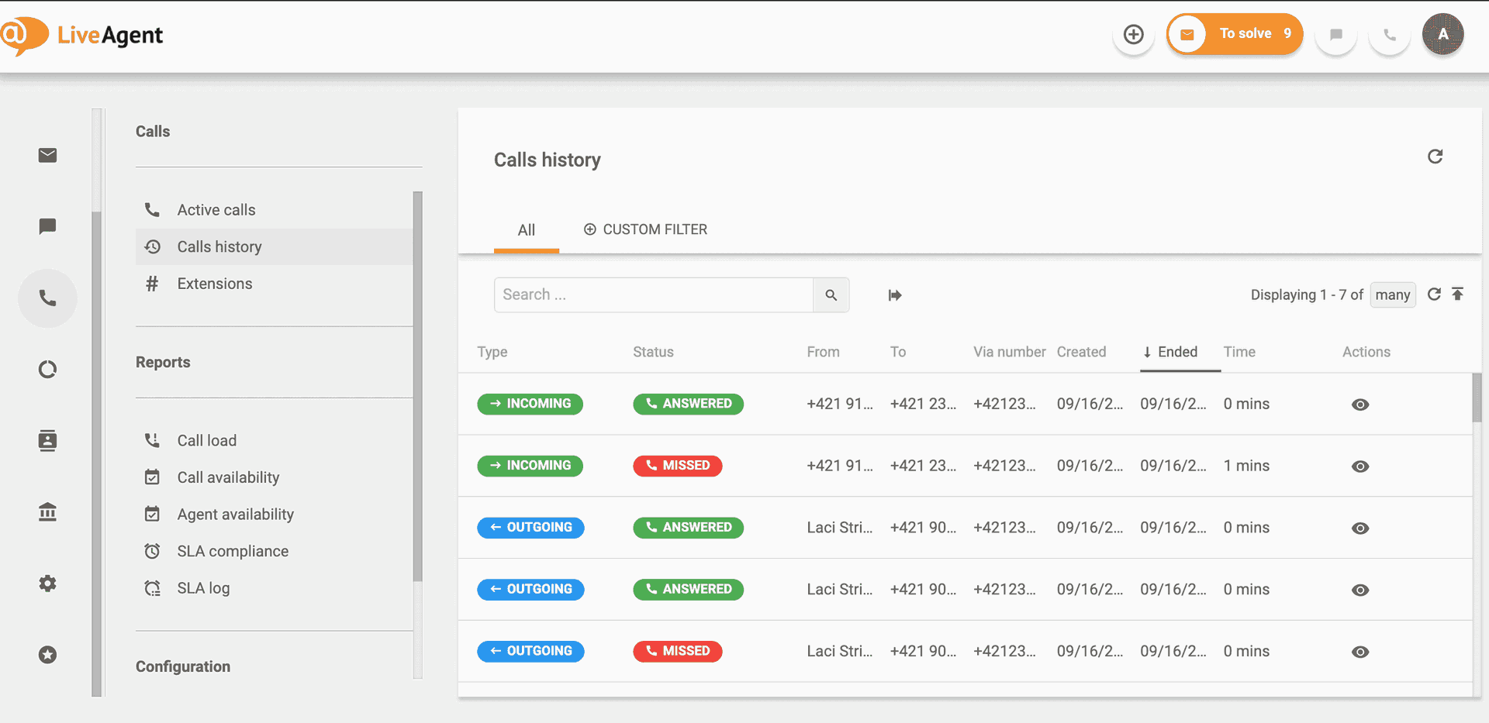View eye icon of OUTGOING MISSED call
This screenshot has height=723, width=1489.
(x=1360, y=652)
